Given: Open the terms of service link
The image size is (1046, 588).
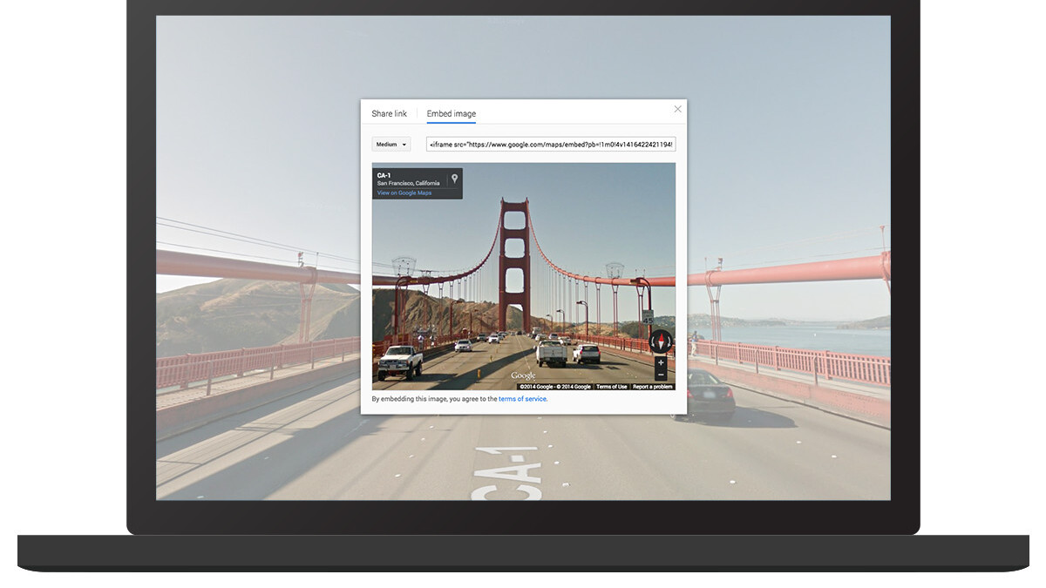Looking at the screenshot, I should [522, 399].
